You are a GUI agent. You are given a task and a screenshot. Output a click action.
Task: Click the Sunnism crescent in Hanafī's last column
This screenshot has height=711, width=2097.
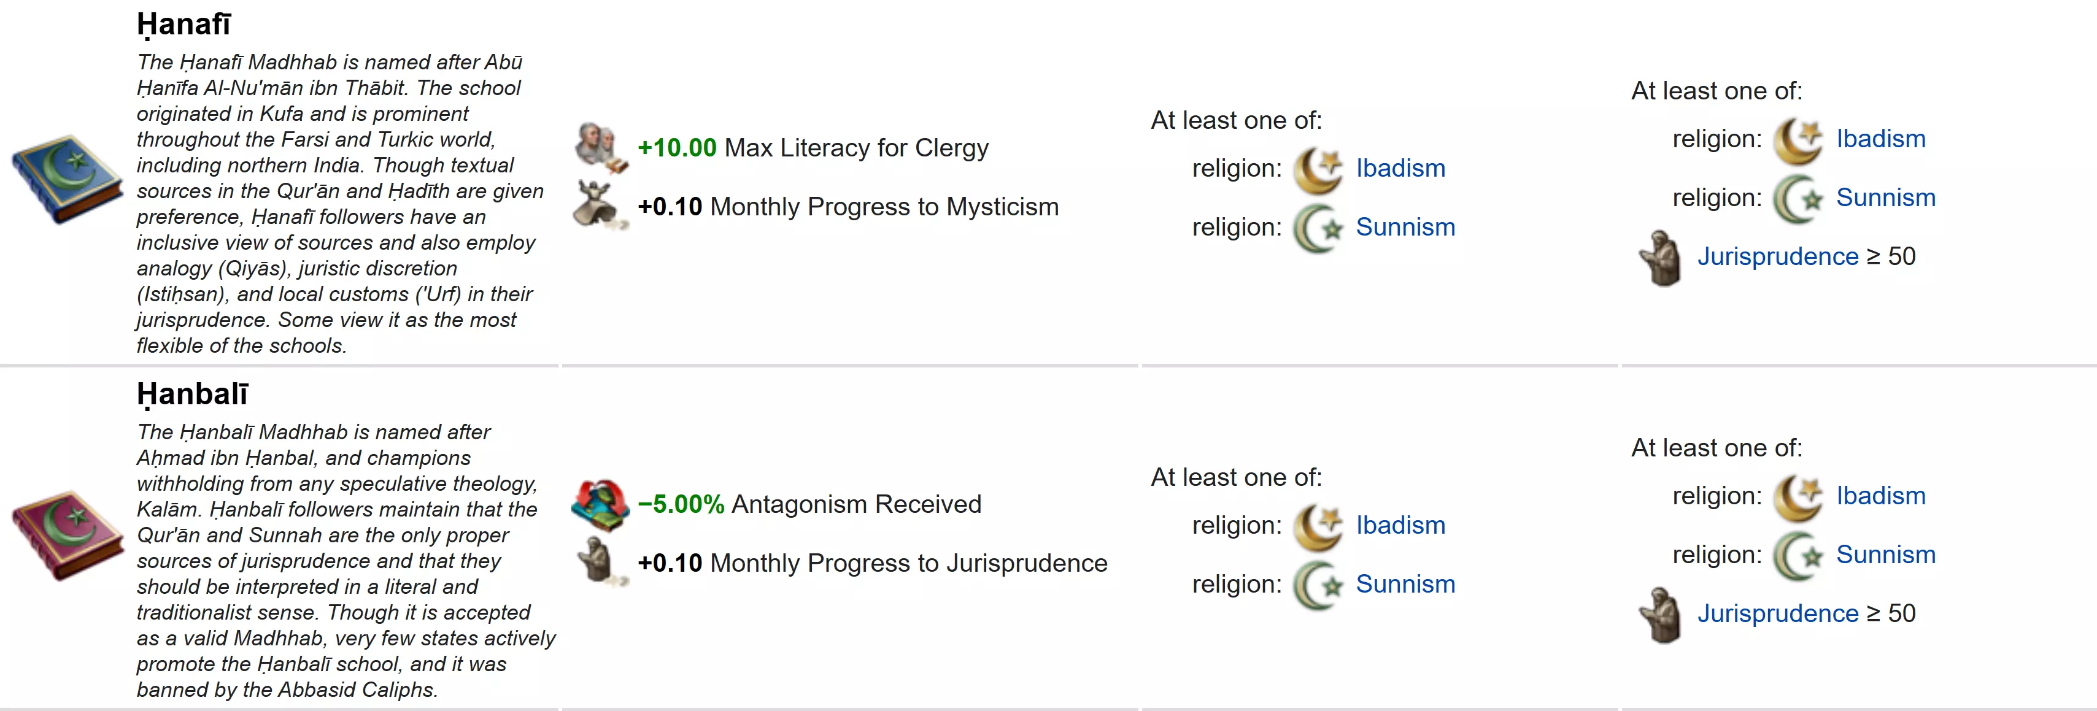pyautogui.click(x=1798, y=199)
